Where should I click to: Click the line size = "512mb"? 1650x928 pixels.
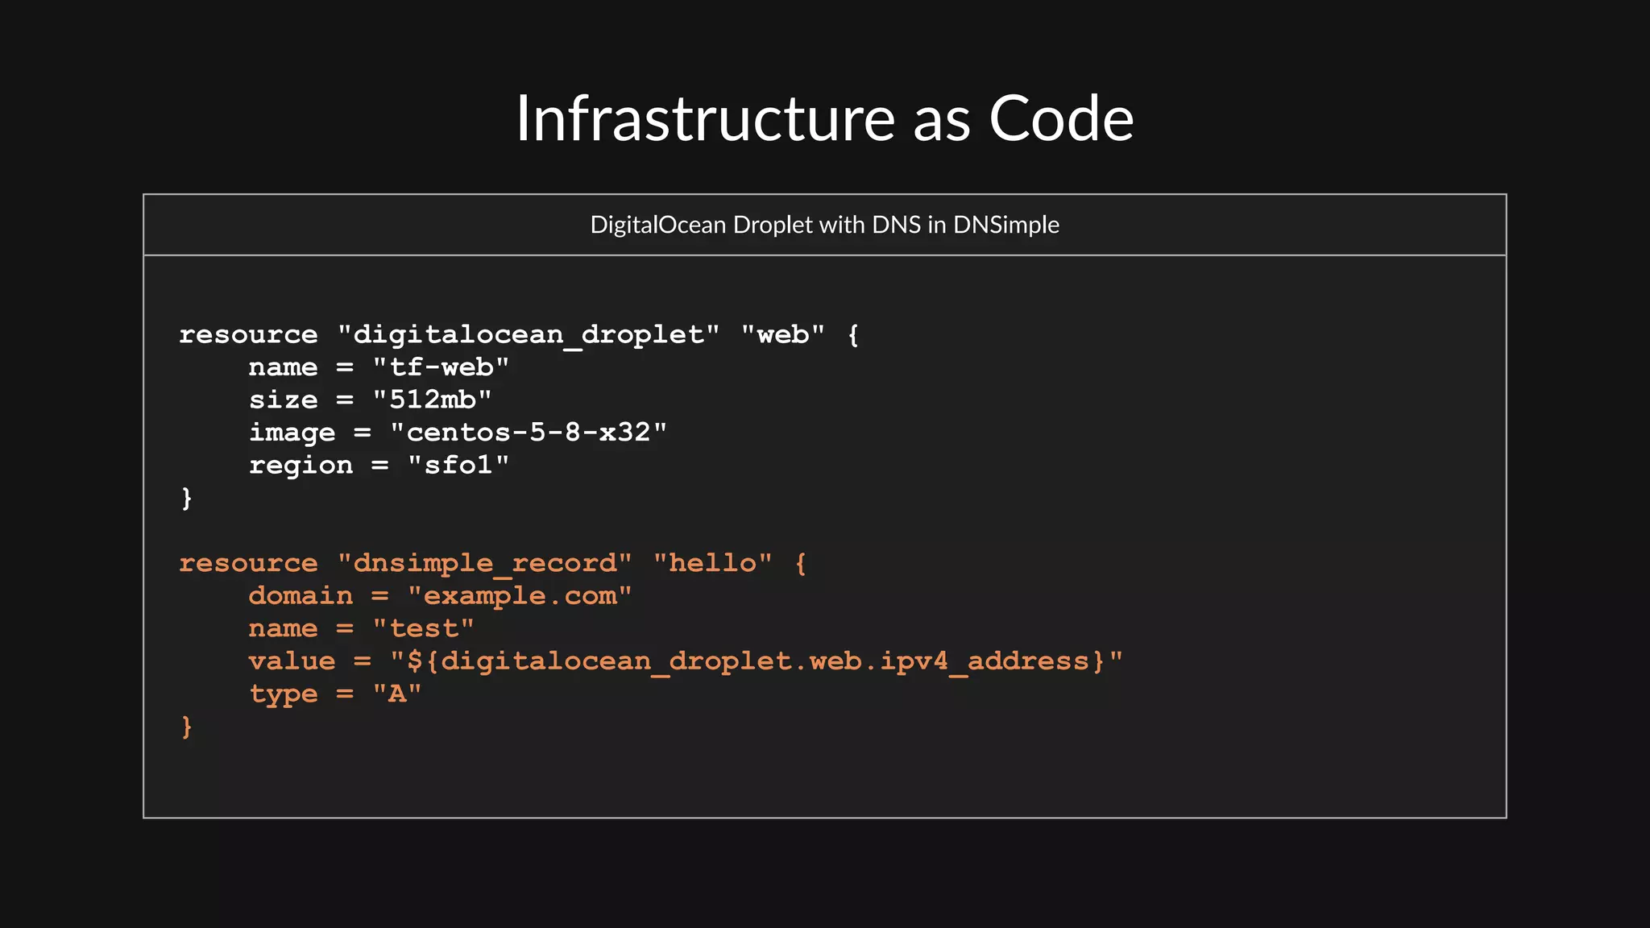(x=370, y=400)
